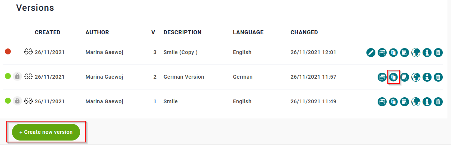Image resolution: width=451 pixels, height=145 pixels.
Task: Click the glasses preview icon on version 3
Action: 28,52
